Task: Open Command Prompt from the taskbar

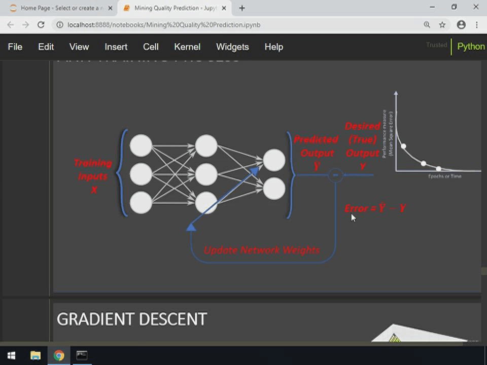Action: point(82,355)
